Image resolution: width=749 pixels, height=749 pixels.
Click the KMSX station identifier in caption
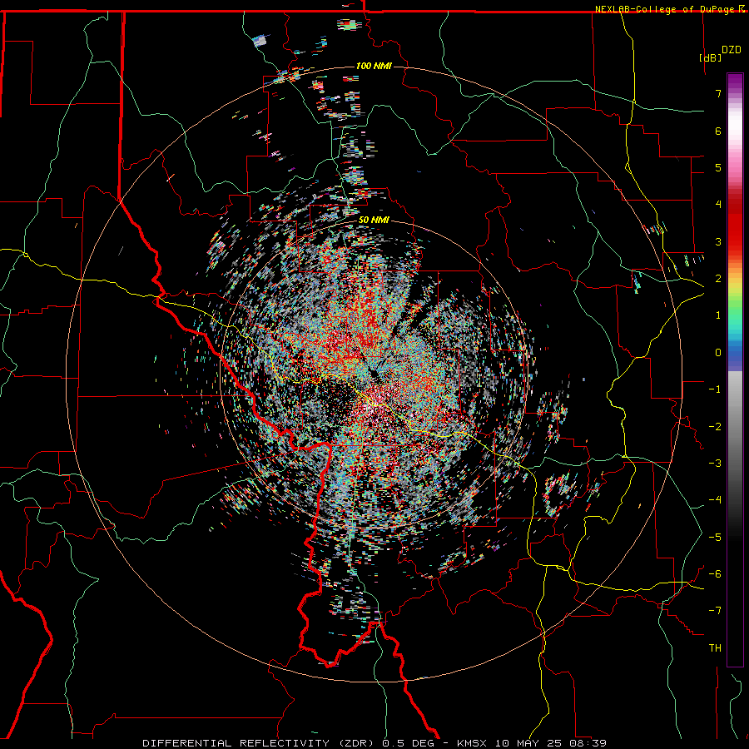(473, 743)
